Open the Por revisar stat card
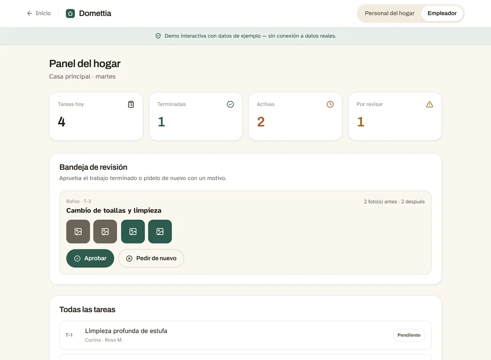The width and height of the screenshot is (491, 360). point(395,116)
